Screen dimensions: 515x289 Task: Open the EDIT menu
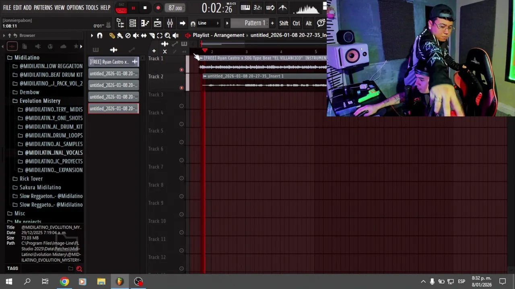(x=17, y=8)
